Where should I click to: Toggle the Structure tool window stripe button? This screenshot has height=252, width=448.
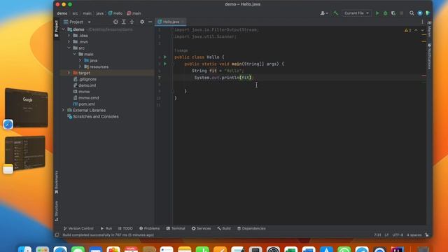pyautogui.click(x=57, y=211)
